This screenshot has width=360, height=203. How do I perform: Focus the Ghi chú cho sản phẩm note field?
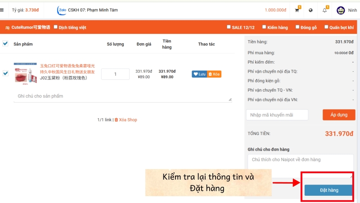point(123,96)
